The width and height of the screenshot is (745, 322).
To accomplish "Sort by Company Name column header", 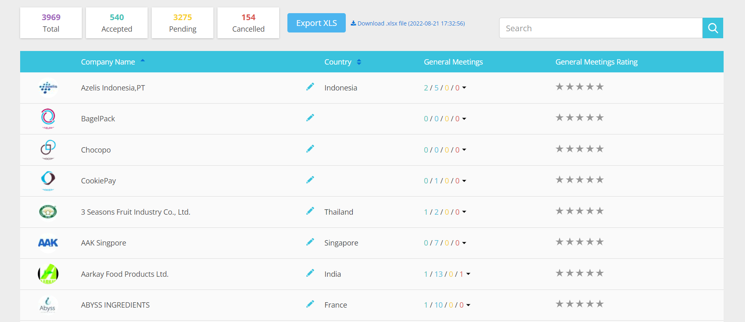I will (108, 62).
